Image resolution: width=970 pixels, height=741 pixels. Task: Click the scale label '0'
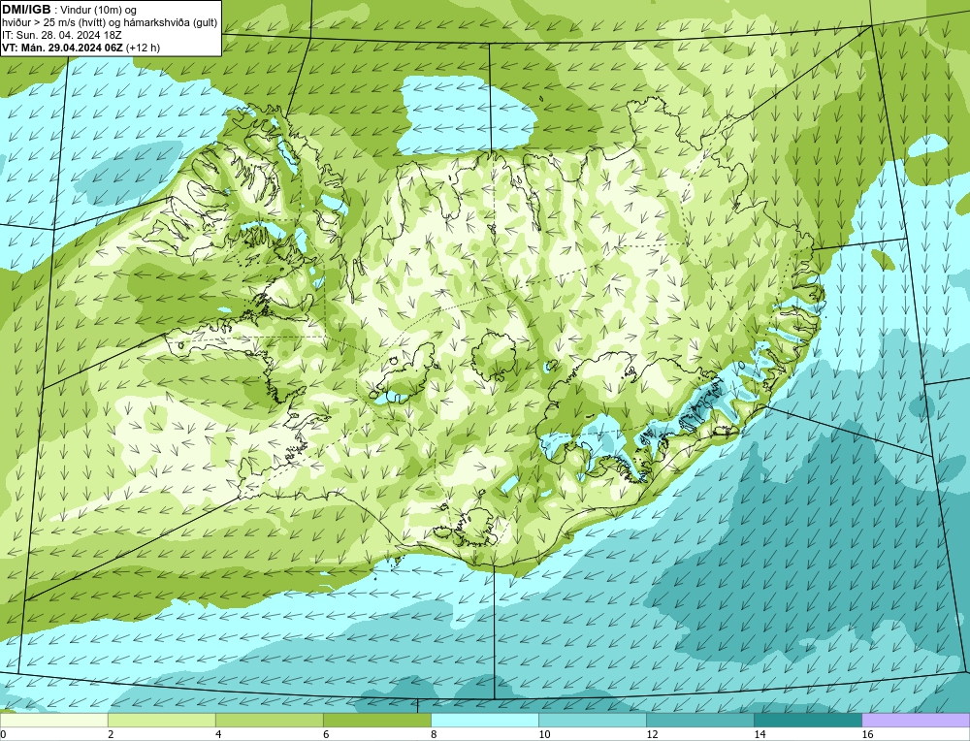point(3,734)
